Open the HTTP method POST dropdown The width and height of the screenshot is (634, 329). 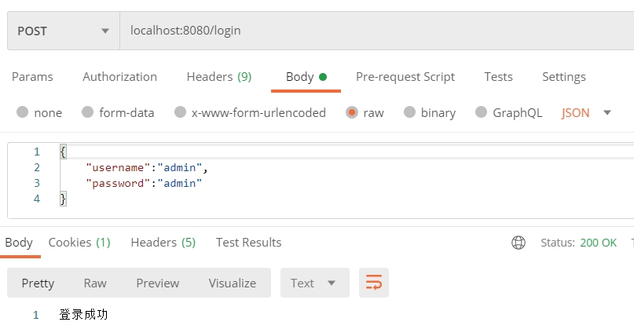point(64,31)
